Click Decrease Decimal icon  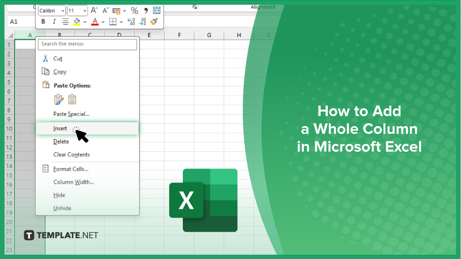(x=142, y=21)
